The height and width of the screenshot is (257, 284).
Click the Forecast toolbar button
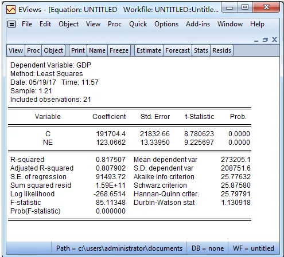coord(177,50)
